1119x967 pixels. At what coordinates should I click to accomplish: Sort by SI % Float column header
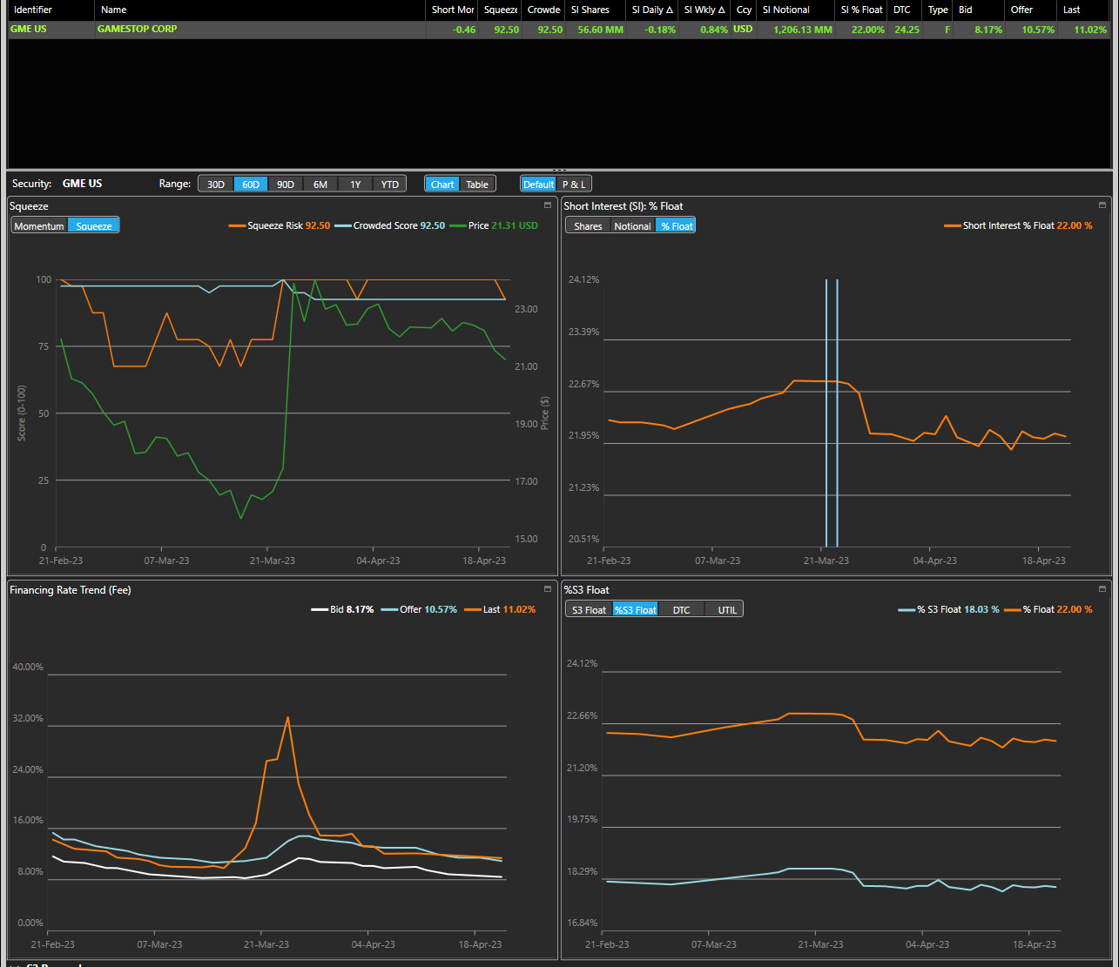click(x=861, y=10)
